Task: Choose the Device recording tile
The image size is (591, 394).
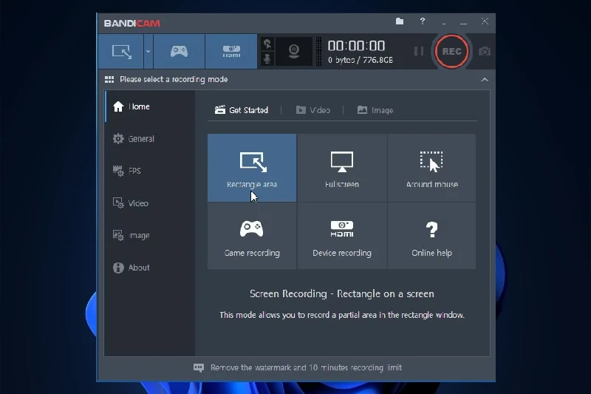Action: [342, 236]
